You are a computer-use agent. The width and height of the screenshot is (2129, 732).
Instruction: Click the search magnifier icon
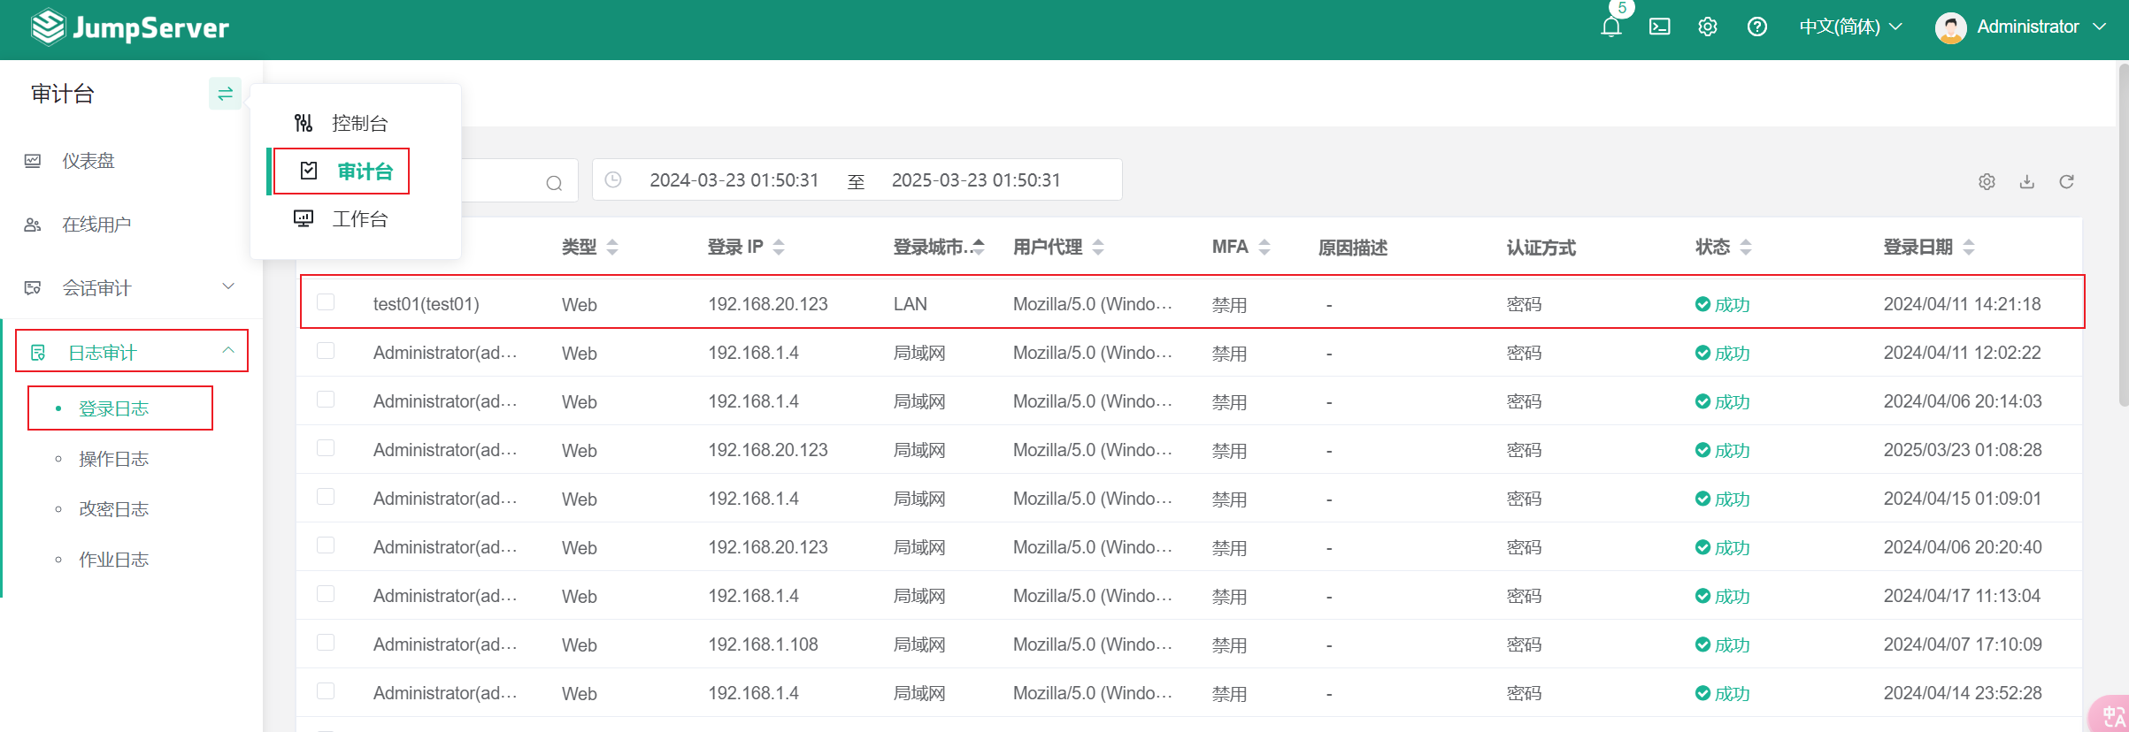pos(554,183)
